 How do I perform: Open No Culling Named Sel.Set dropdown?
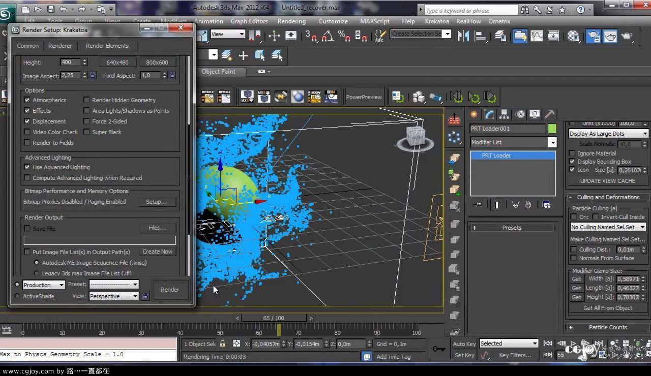click(608, 227)
